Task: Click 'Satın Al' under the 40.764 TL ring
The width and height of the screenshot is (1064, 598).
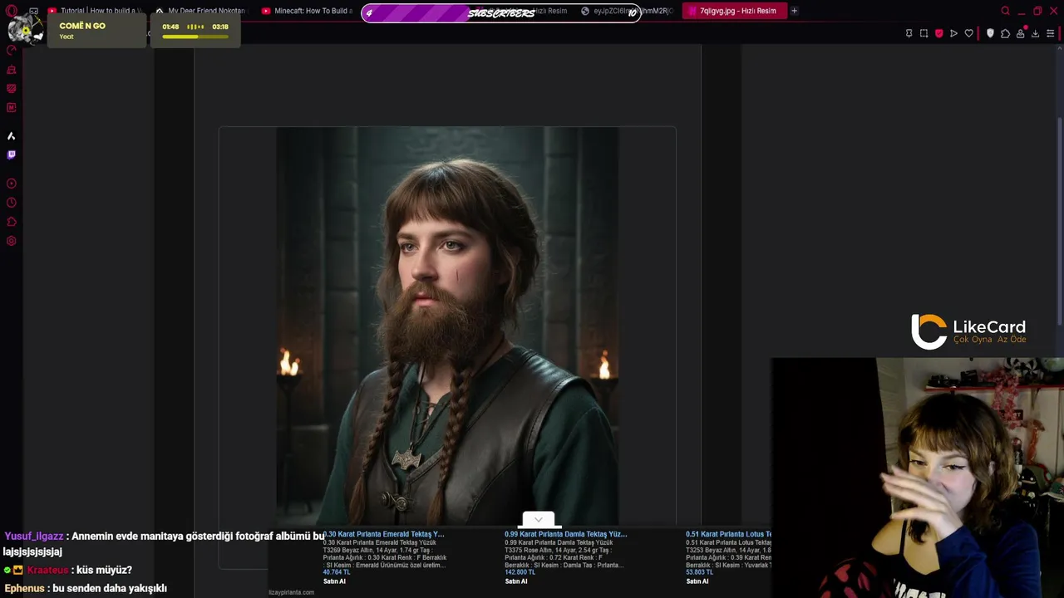Action: point(334,581)
